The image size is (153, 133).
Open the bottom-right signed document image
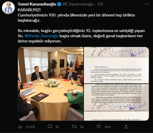pyautogui.click(x=116, y=102)
